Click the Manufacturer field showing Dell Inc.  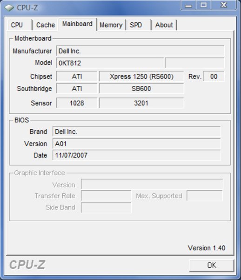point(140,51)
